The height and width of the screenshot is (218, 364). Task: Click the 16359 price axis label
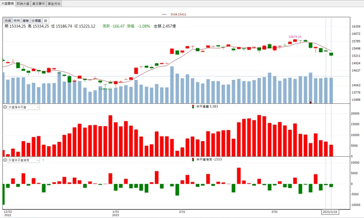point(356,26)
